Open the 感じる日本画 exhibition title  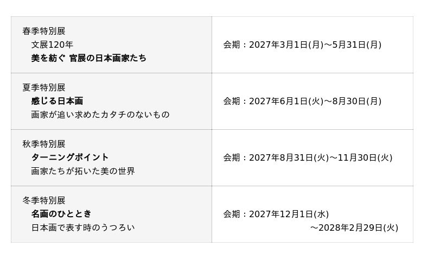click(57, 101)
